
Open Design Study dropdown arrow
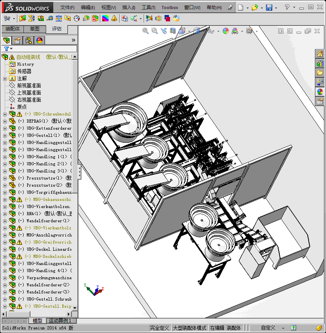point(14,19)
